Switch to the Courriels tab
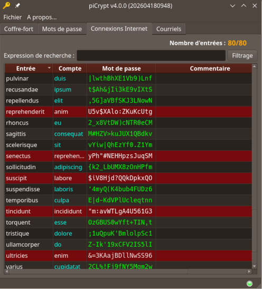 tap(169, 29)
